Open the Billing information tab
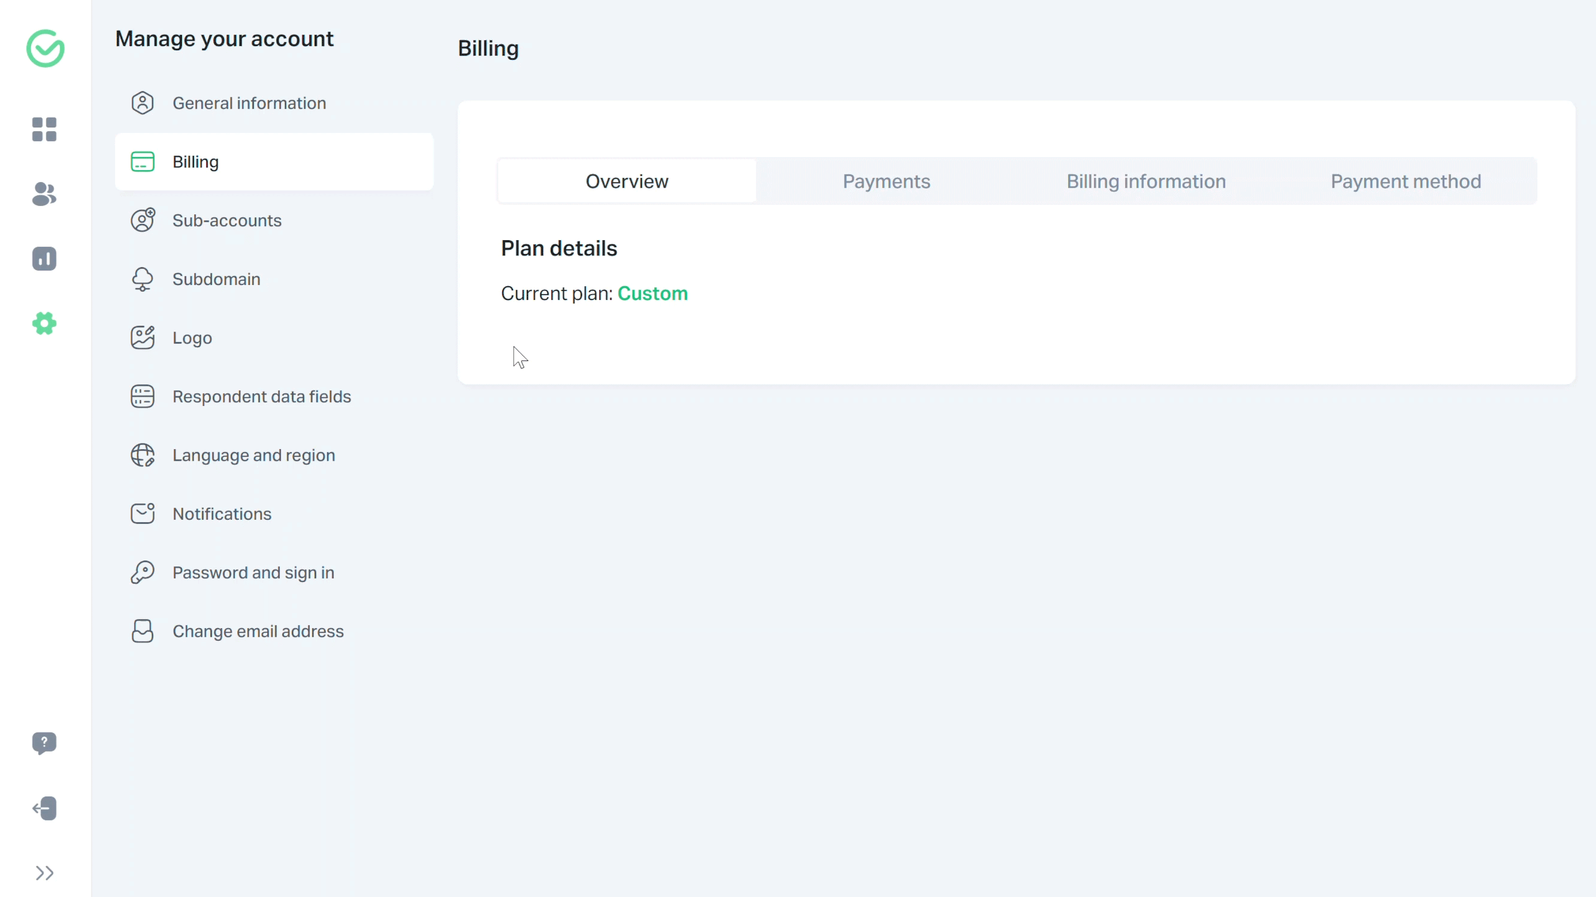Image resolution: width=1596 pixels, height=897 pixels. (1145, 182)
